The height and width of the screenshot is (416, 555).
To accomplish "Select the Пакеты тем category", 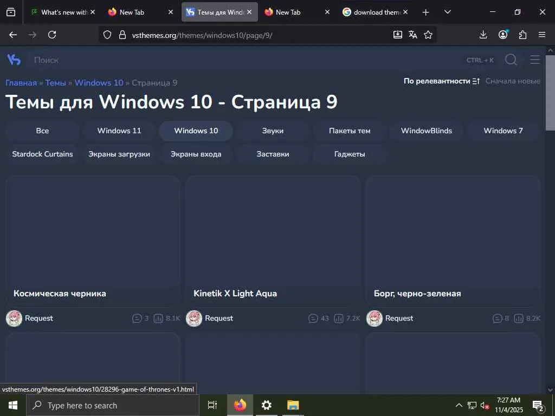I will point(350,131).
